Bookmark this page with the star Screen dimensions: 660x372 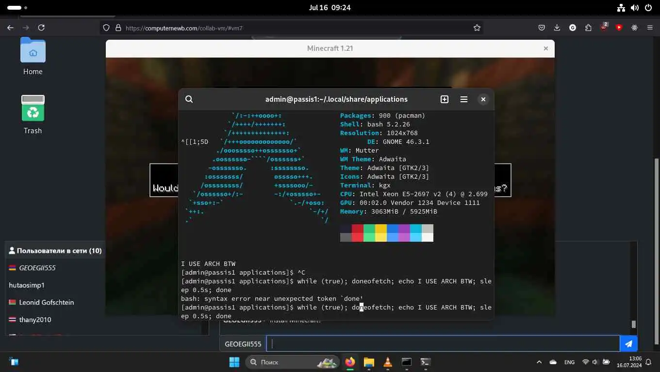click(x=477, y=28)
